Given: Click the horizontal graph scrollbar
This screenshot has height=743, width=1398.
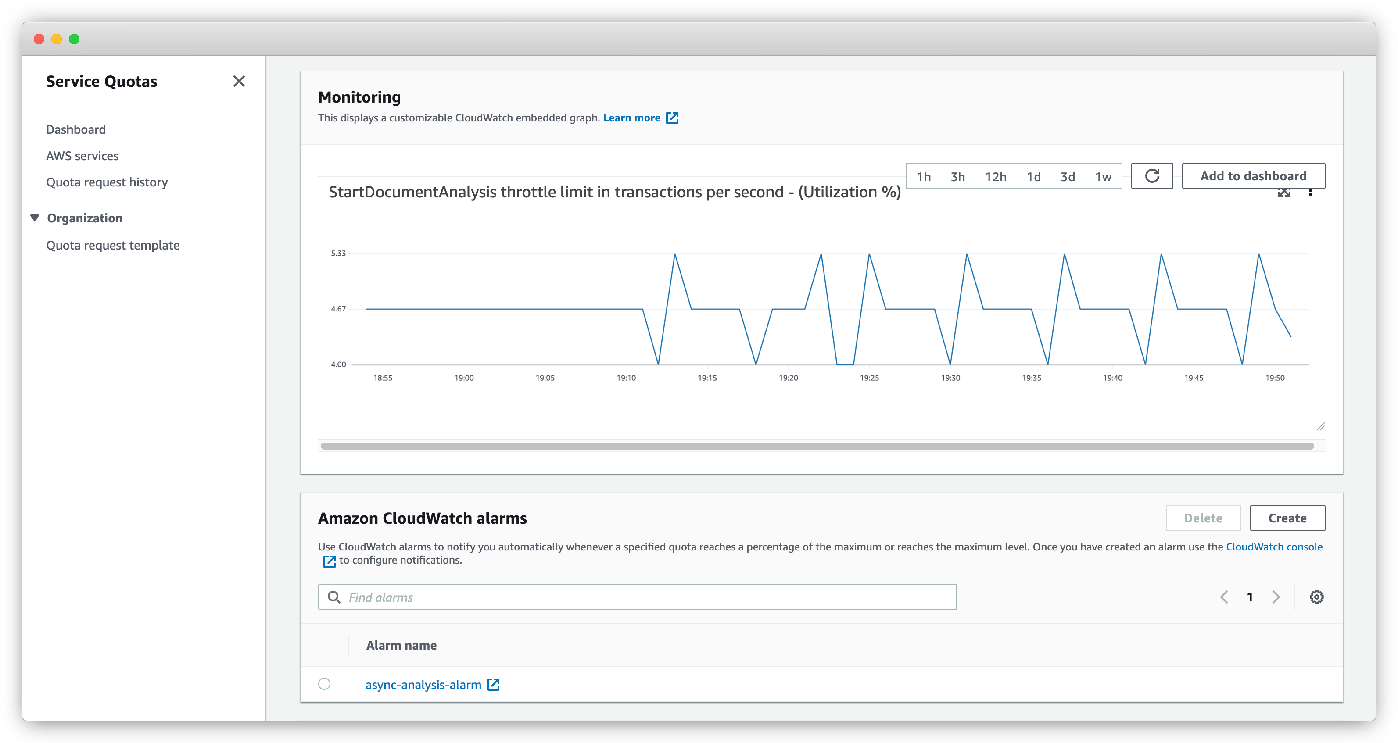Looking at the screenshot, I should point(817,446).
